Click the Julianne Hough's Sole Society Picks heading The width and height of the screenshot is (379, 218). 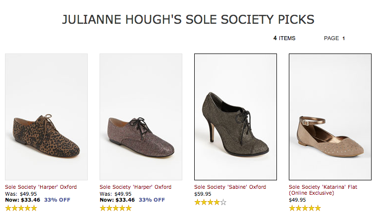(188, 20)
